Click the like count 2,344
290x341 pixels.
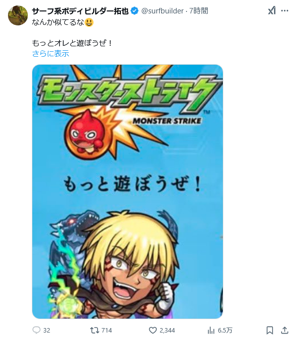coord(167,331)
